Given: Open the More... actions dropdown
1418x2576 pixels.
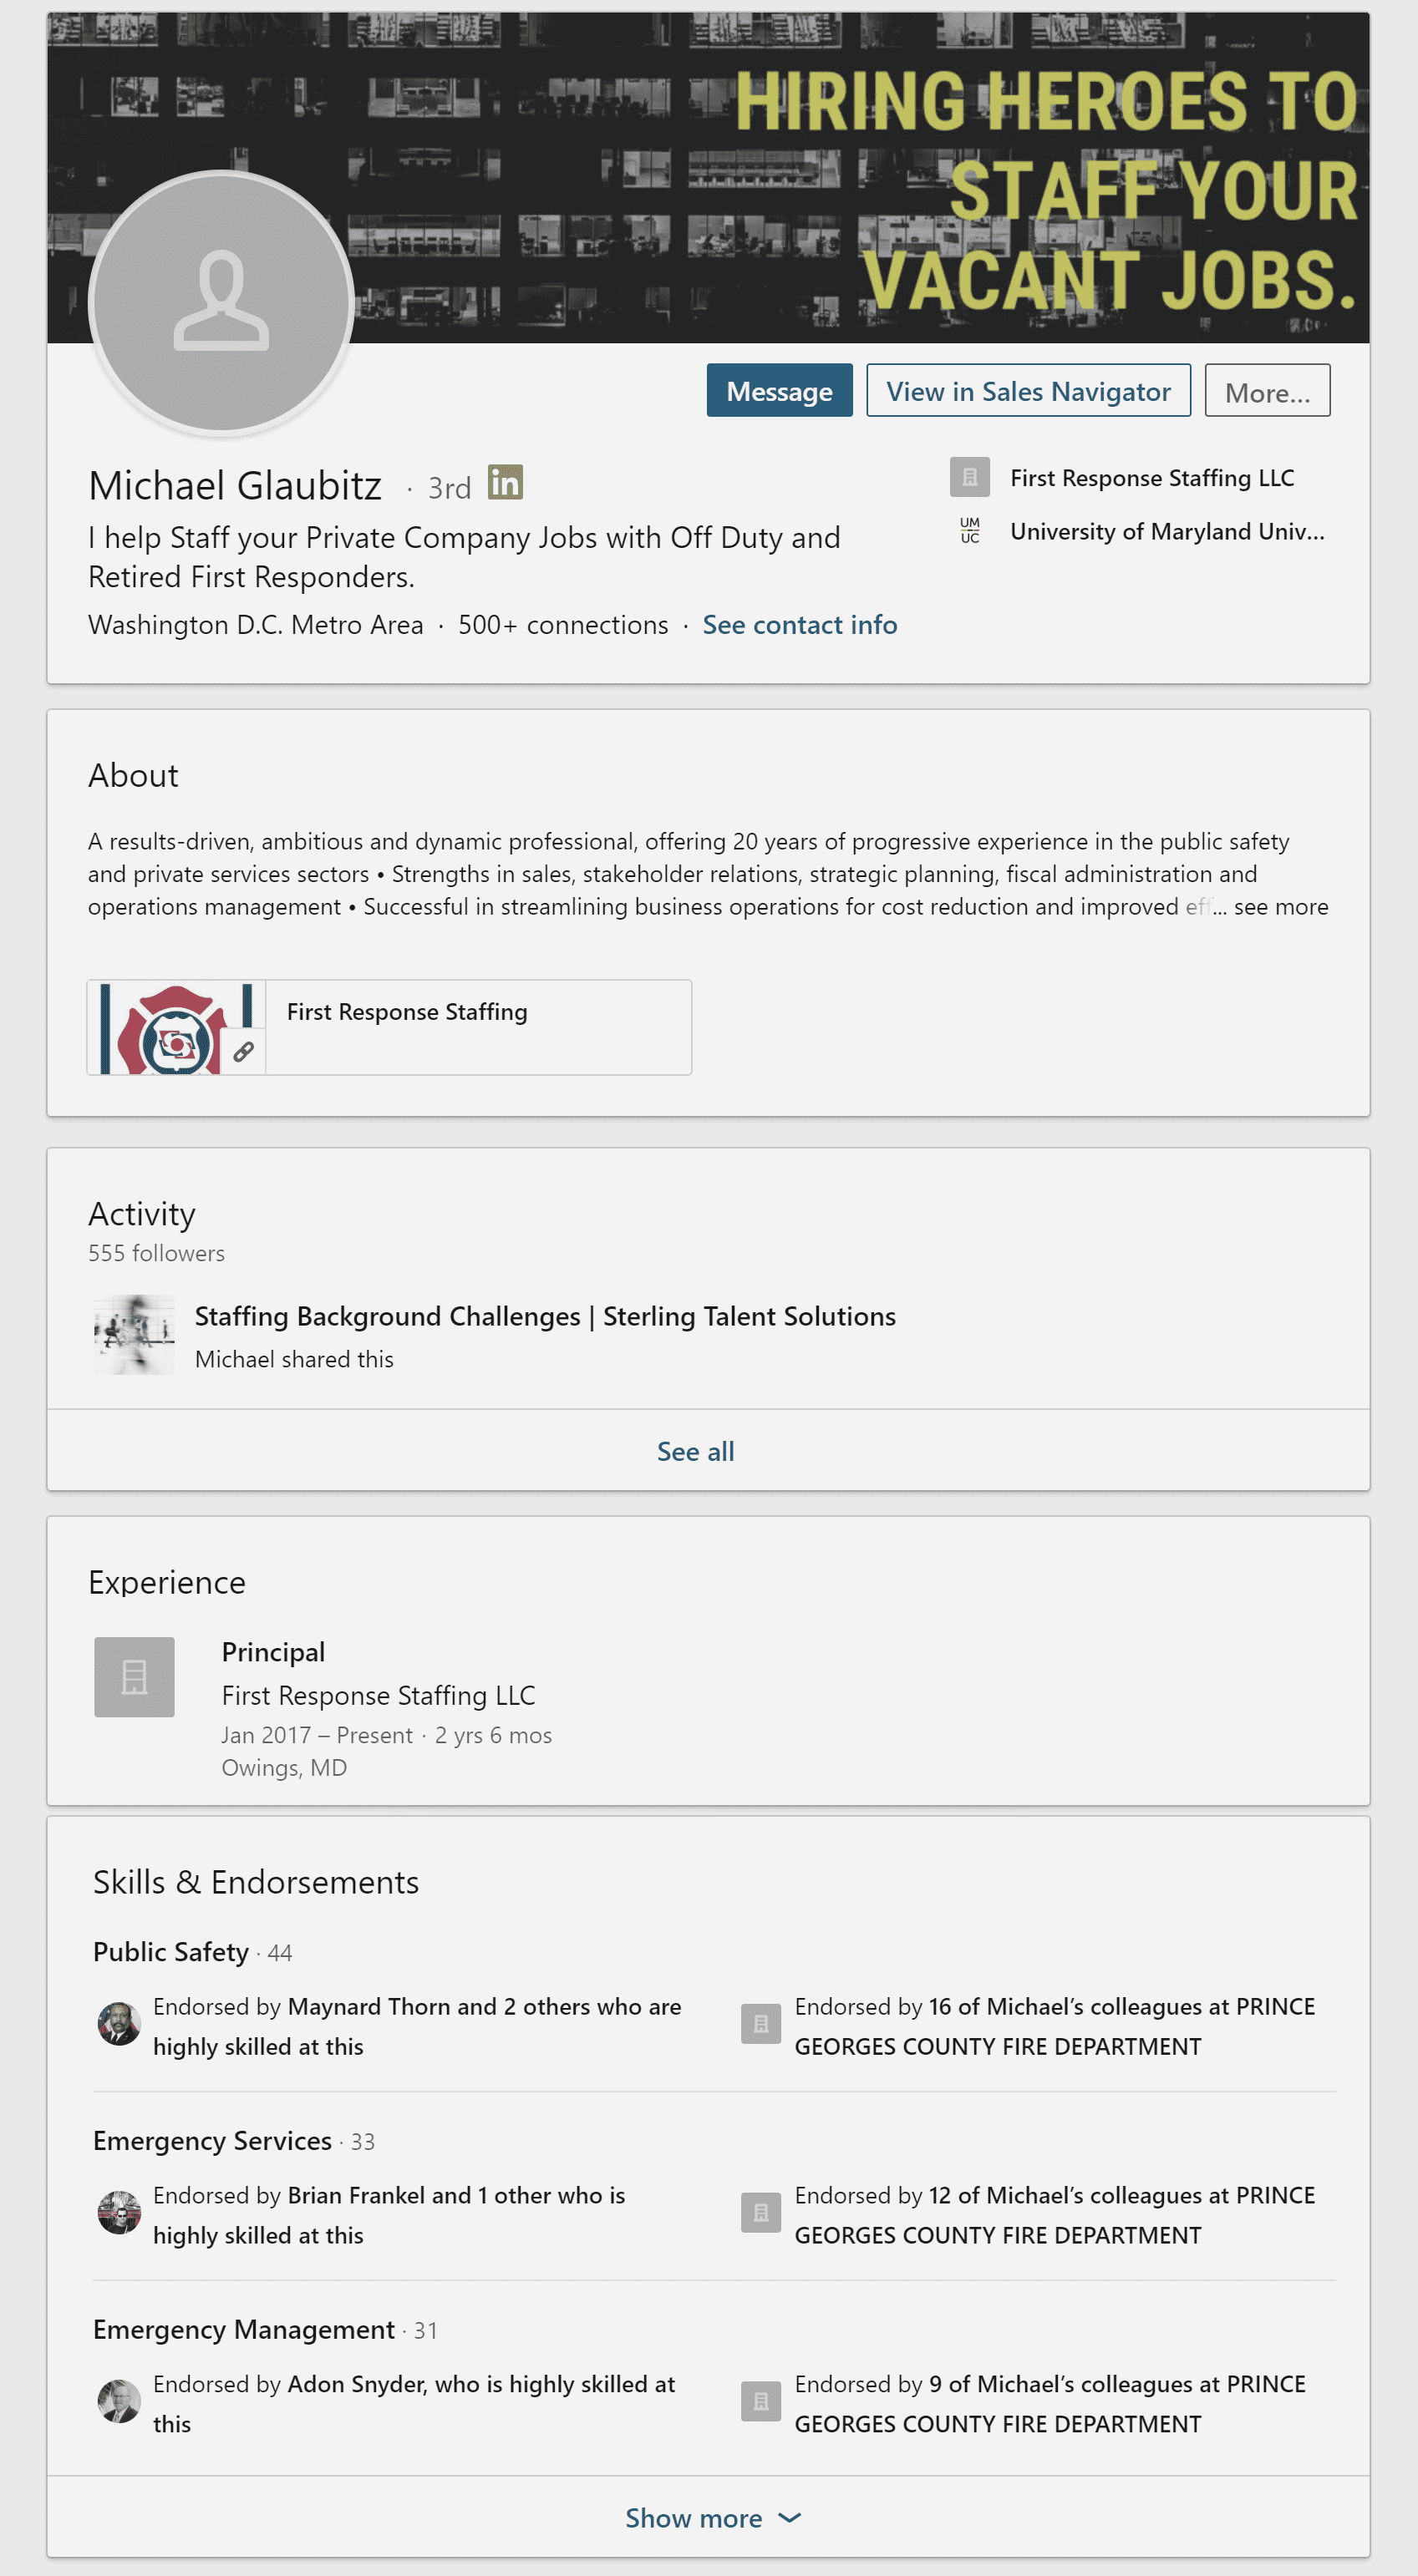Looking at the screenshot, I should [x=1266, y=391].
